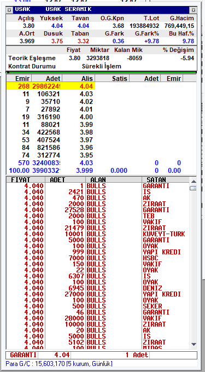Select bid price 4.03 with 106321 lots
Viewport: 205px width, 372px height.
pos(51,94)
